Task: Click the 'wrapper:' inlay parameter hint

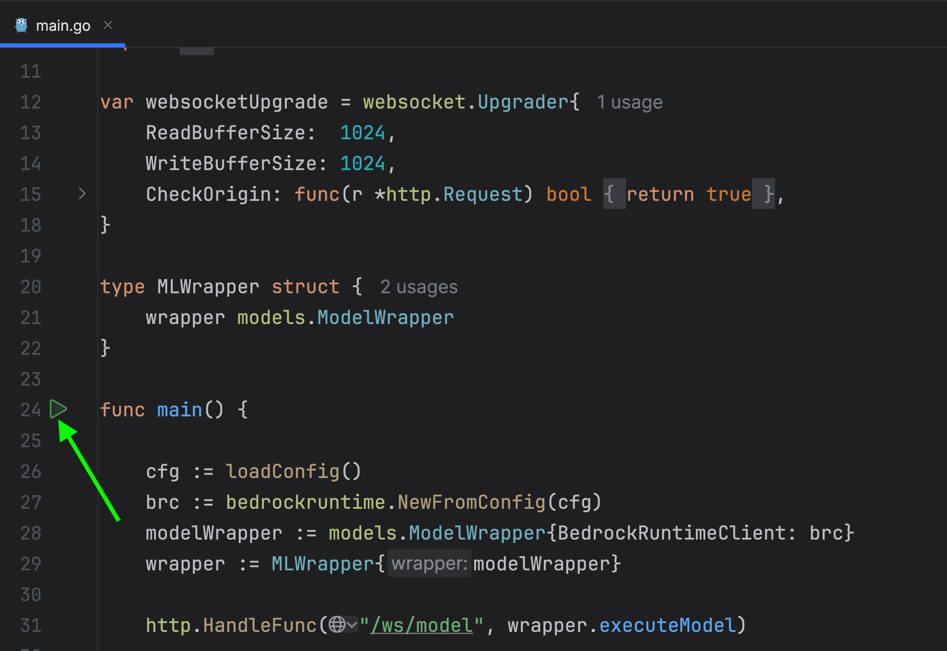Action: coord(429,564)
